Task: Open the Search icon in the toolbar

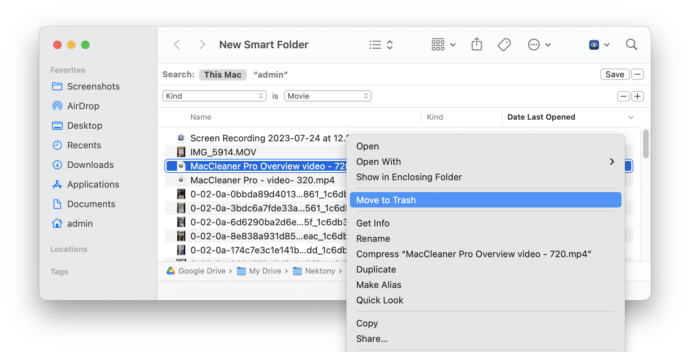Action: pyautogui.click(x=631, y=44)
